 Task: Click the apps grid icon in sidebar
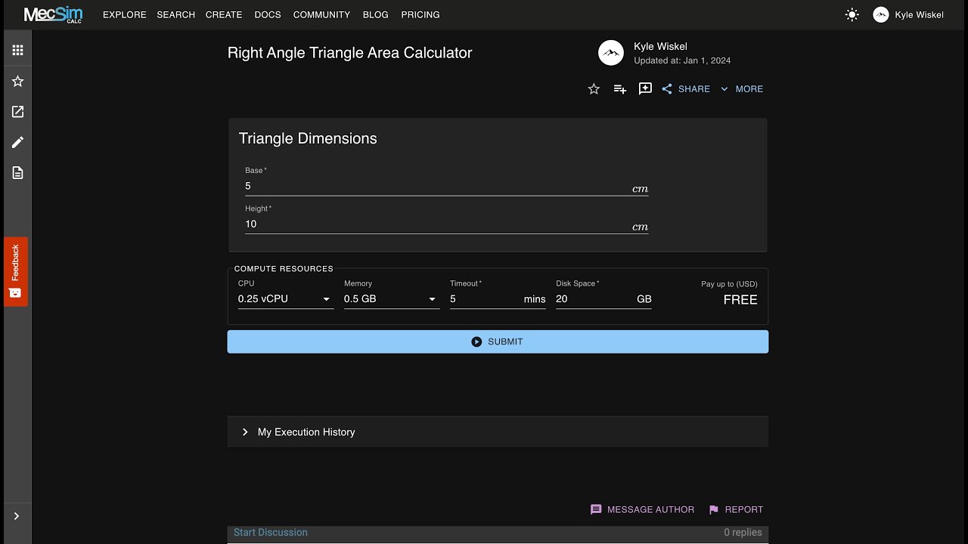click(x=17, y=51)
